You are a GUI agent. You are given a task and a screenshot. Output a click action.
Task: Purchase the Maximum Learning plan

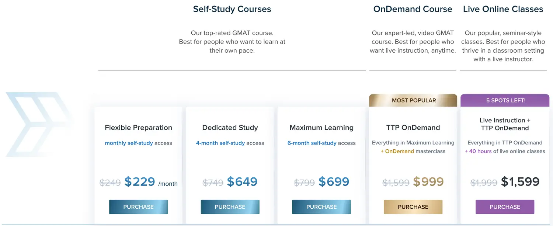321,207
